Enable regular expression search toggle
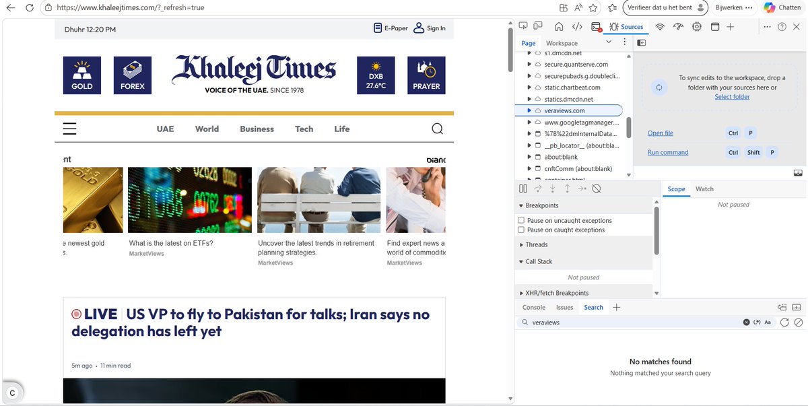808x406 pixels. pos(757,323)
